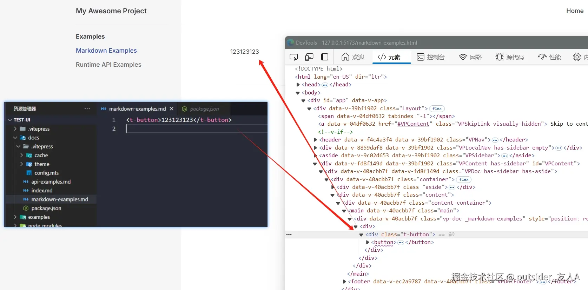588x290 pixels.
Task: Toggle the DevTools sidebar panel icon
Action: point(325,57)
